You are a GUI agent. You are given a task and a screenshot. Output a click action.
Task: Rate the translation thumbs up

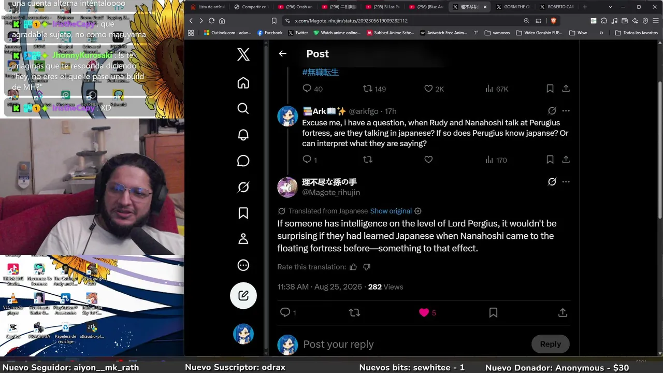pyautogui.click(x=353, y=267)
